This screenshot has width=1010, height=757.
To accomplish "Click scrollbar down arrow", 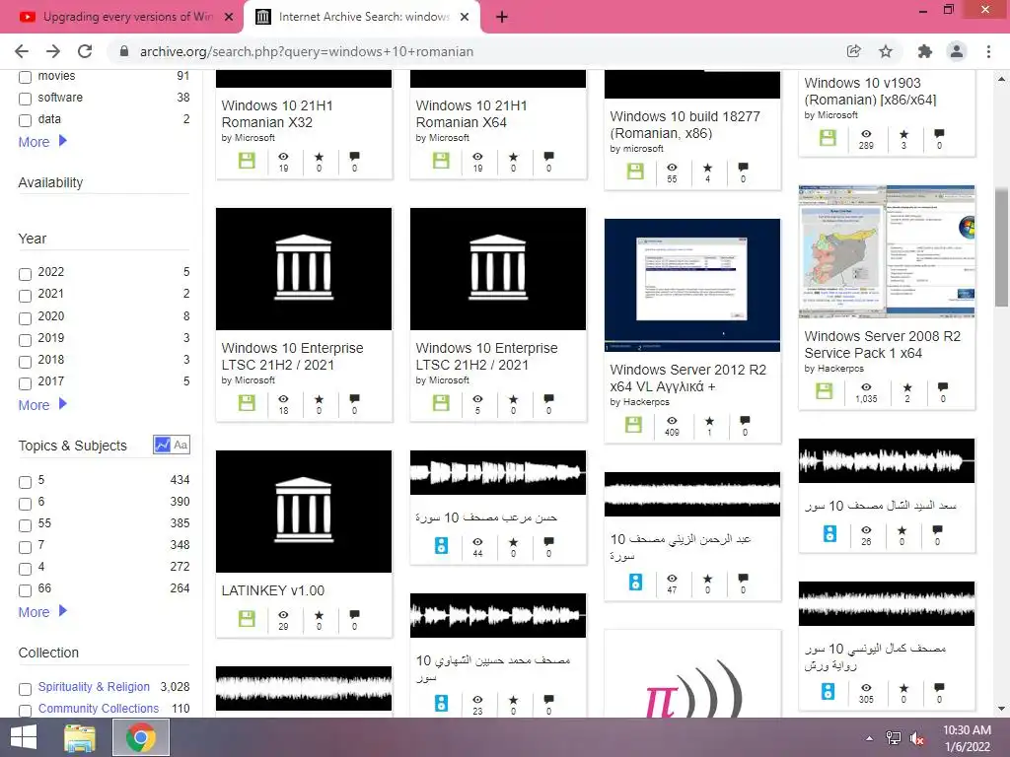I will tap(1001, 709).
